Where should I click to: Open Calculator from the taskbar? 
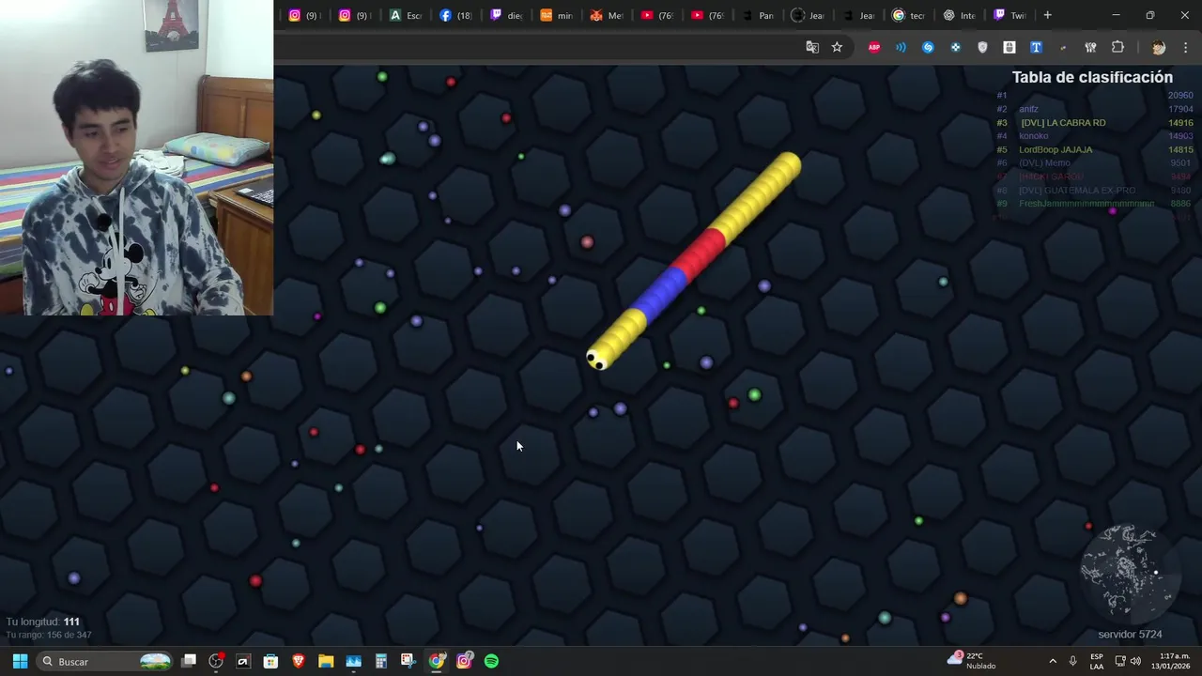coord(381,661)
